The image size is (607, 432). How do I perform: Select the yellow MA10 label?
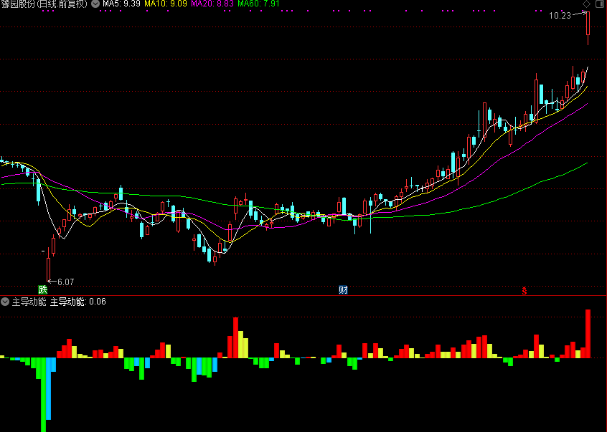pyautogui.click(x=166, y=4)
